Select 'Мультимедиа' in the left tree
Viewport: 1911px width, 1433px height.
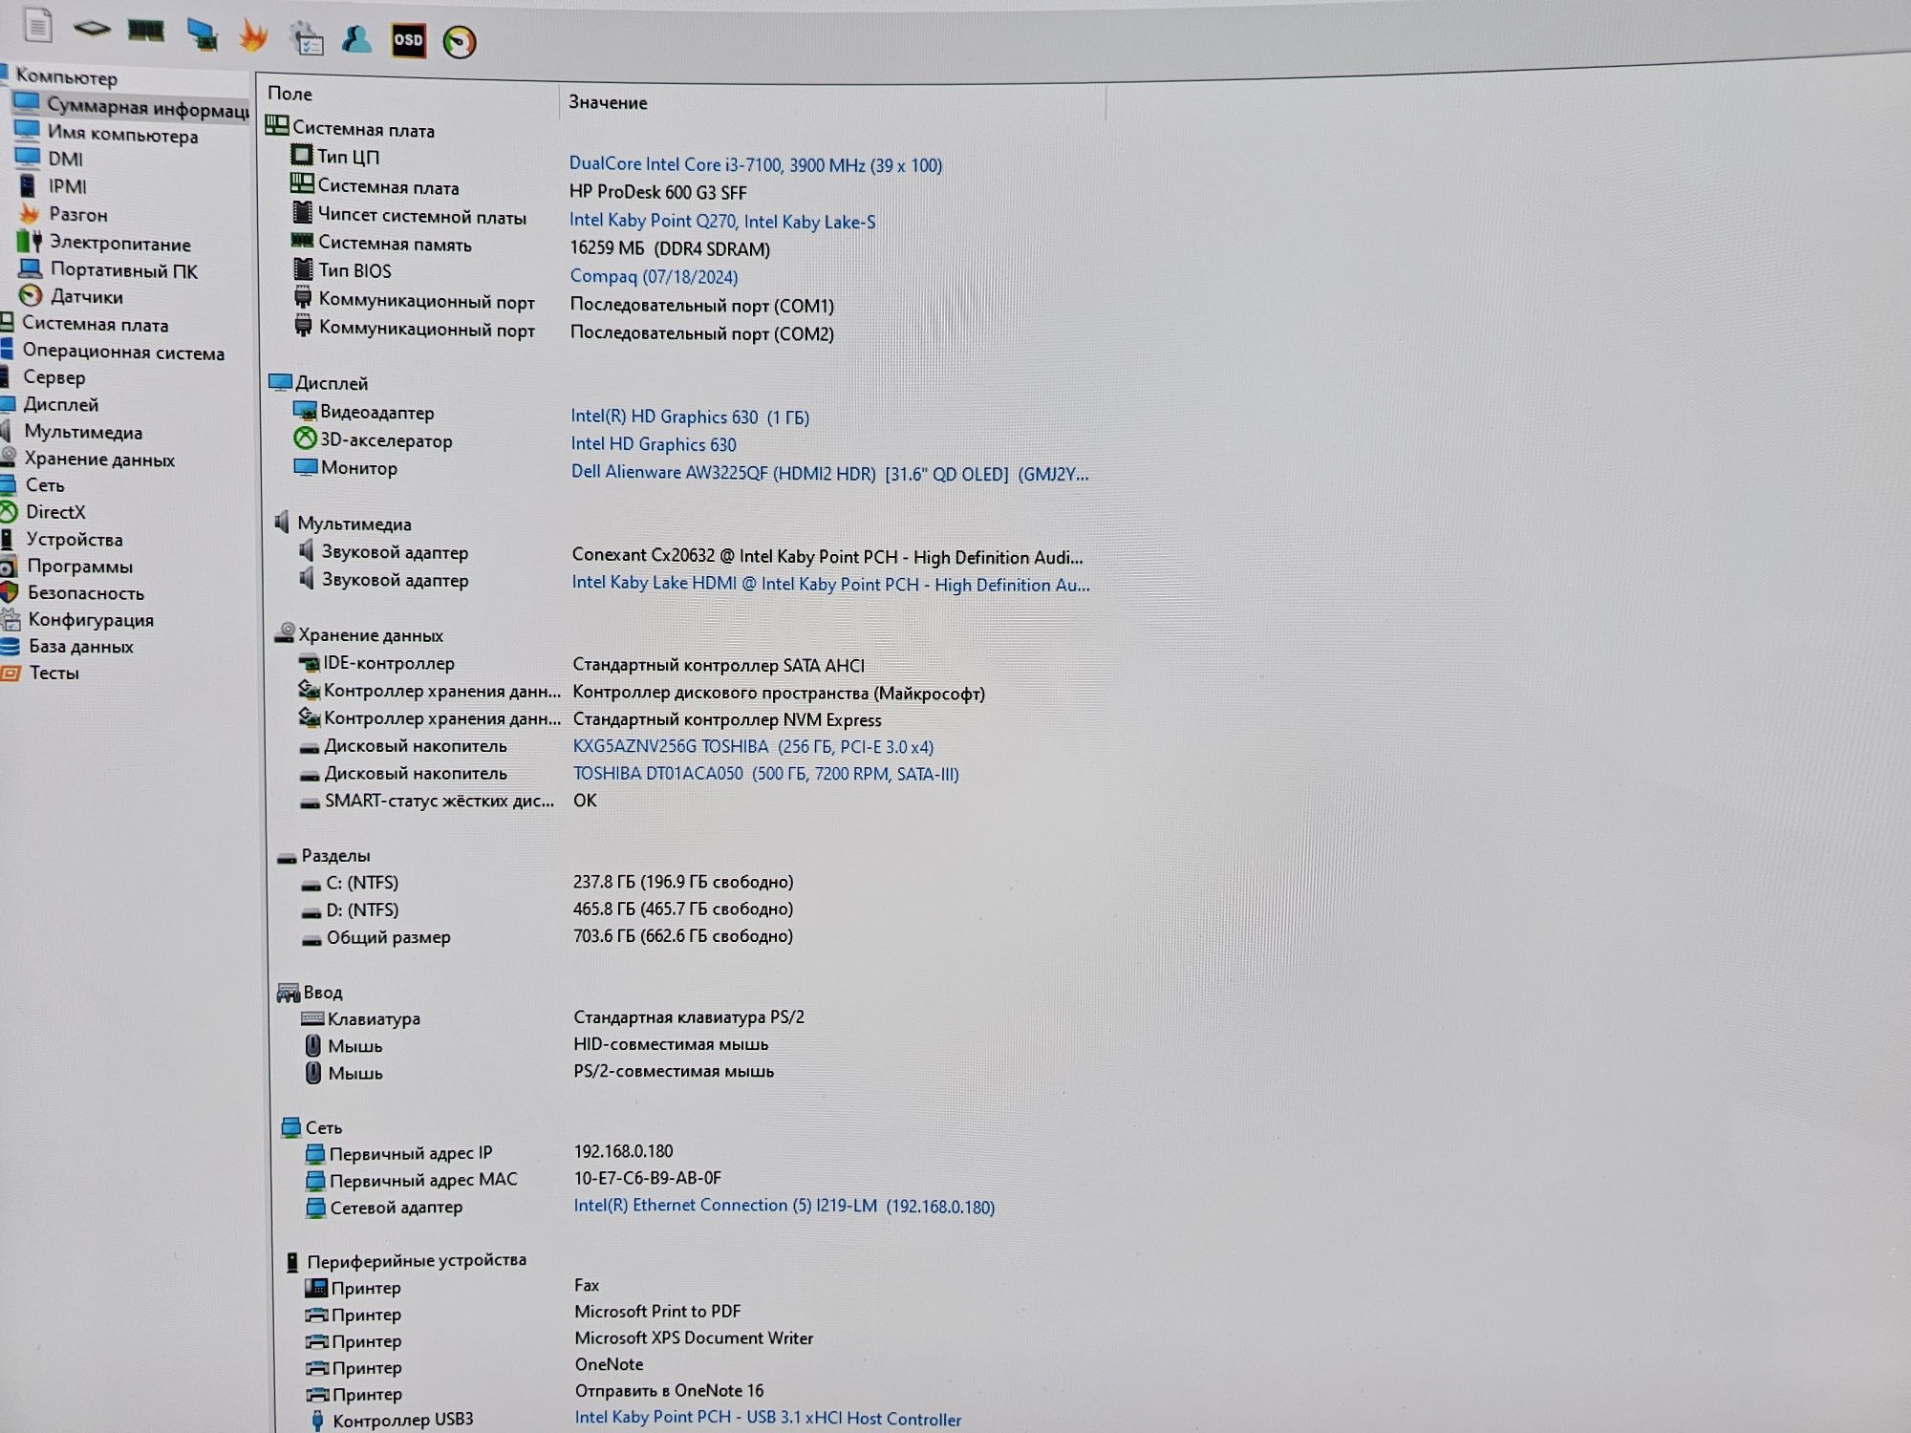click(x=83, y=432)
